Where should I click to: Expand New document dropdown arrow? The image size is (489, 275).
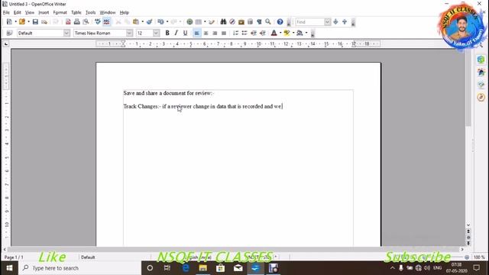click(x=15, y=22)
